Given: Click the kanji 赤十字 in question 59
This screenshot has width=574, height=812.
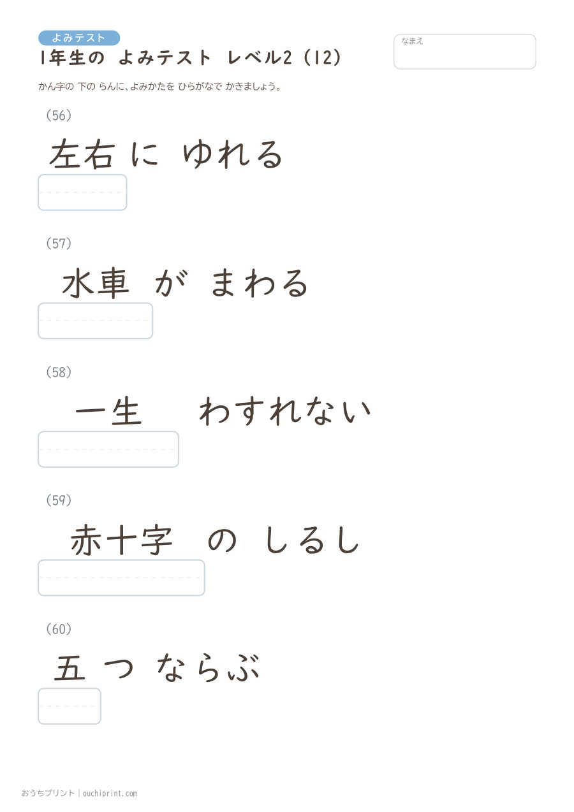Looking at the screenshot, I should tap(121, 540).
